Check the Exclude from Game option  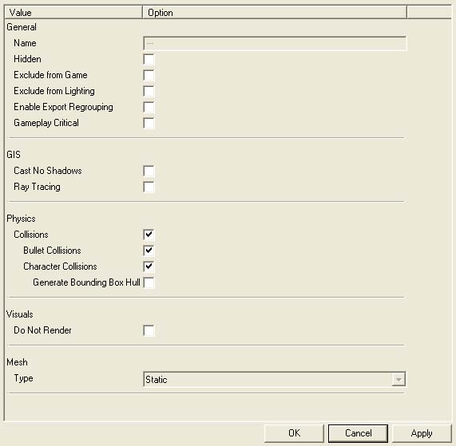click(149, 75)
